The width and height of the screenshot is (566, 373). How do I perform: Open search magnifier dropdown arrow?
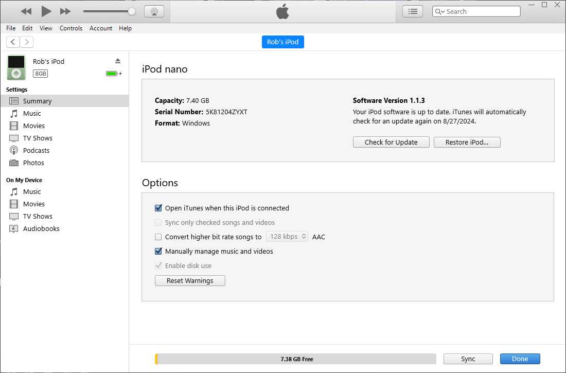(439, 11)
